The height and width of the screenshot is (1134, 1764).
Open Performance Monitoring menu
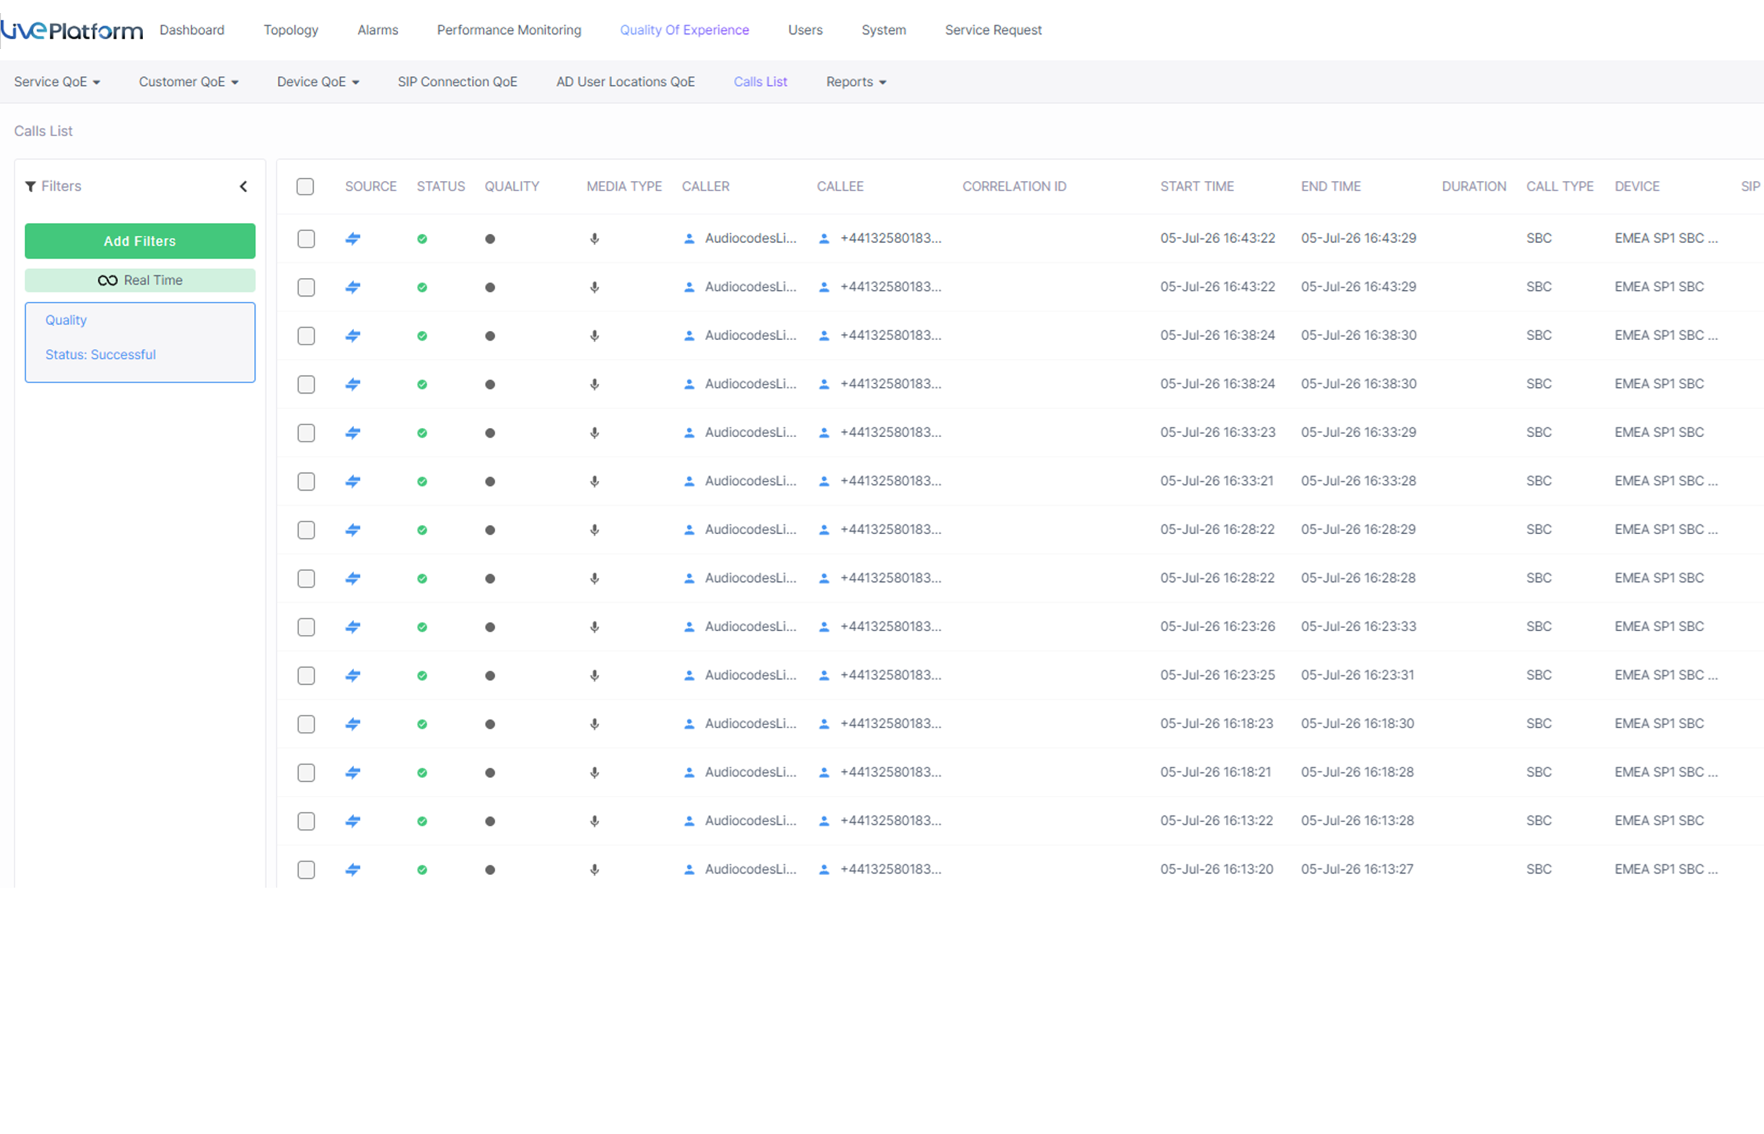tap(510, 30)
